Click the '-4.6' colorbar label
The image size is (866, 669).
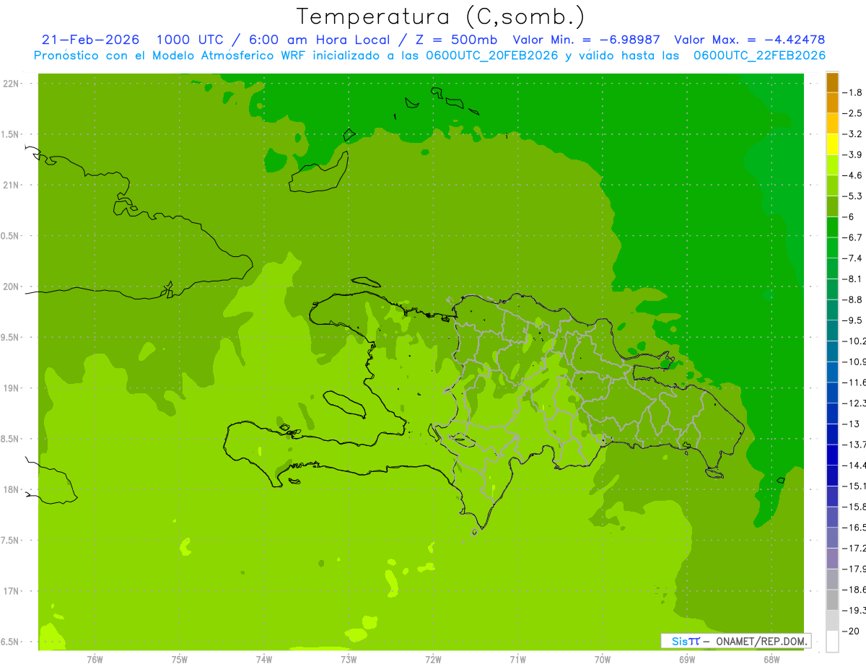point(854,175)
